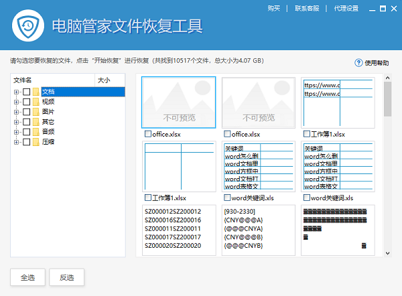Click the 文档 folder icon
402x296 pixels.
point(36,92)
